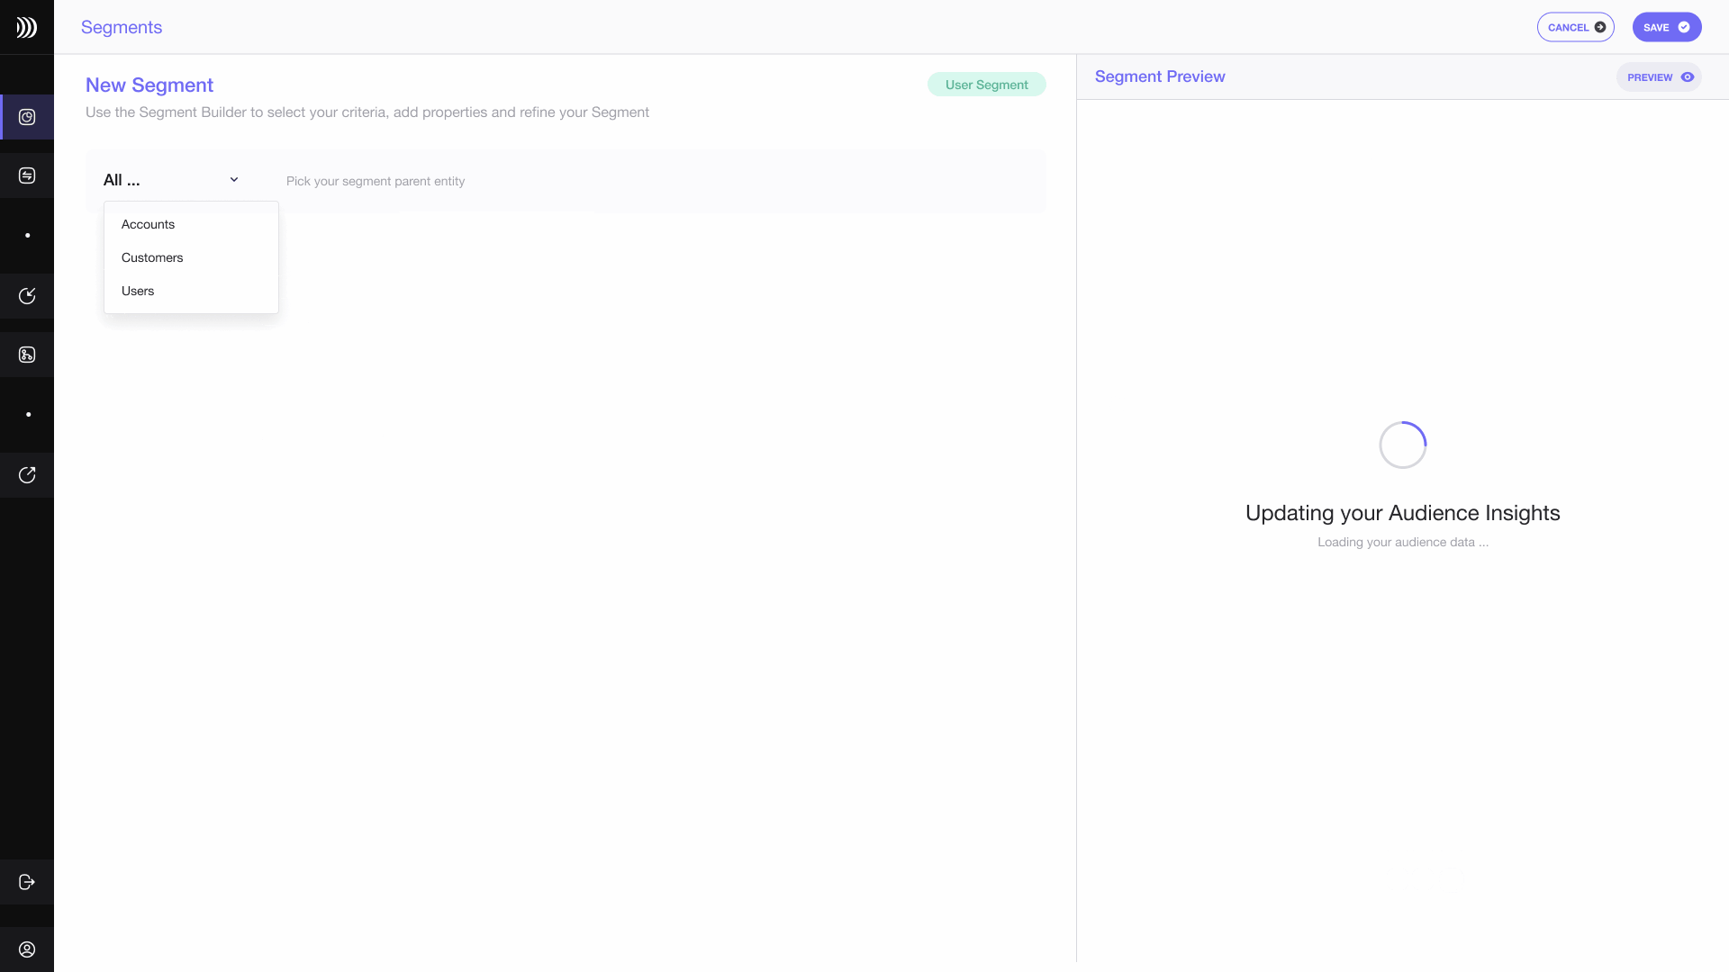1729x972 pixels.
Task: Expand the All dropdown to see options
Action: (171, 180)
